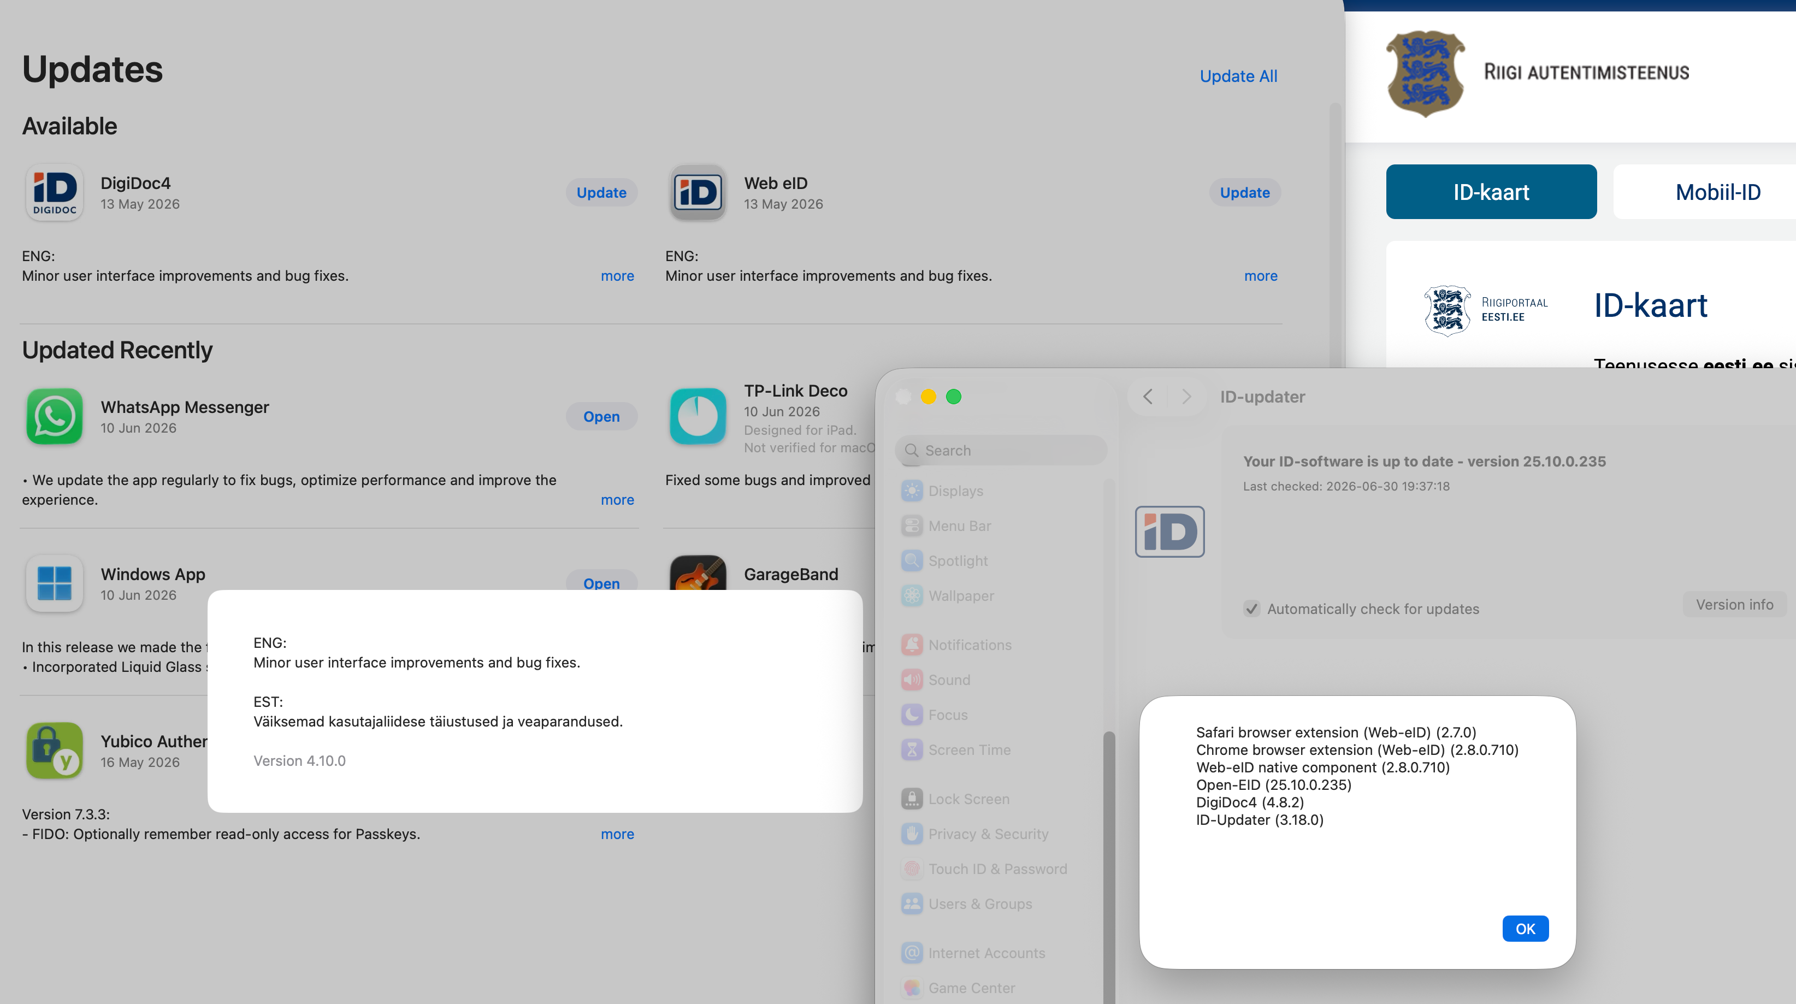Click the Version info button
1796x1004 pixels.
click(1735, 605)
